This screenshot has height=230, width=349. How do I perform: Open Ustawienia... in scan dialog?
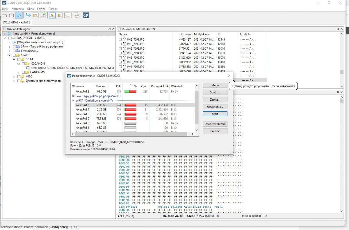pyautogui.click(x=215, y=107)
